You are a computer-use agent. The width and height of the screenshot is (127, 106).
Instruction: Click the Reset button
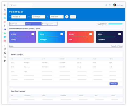(73, 17)
